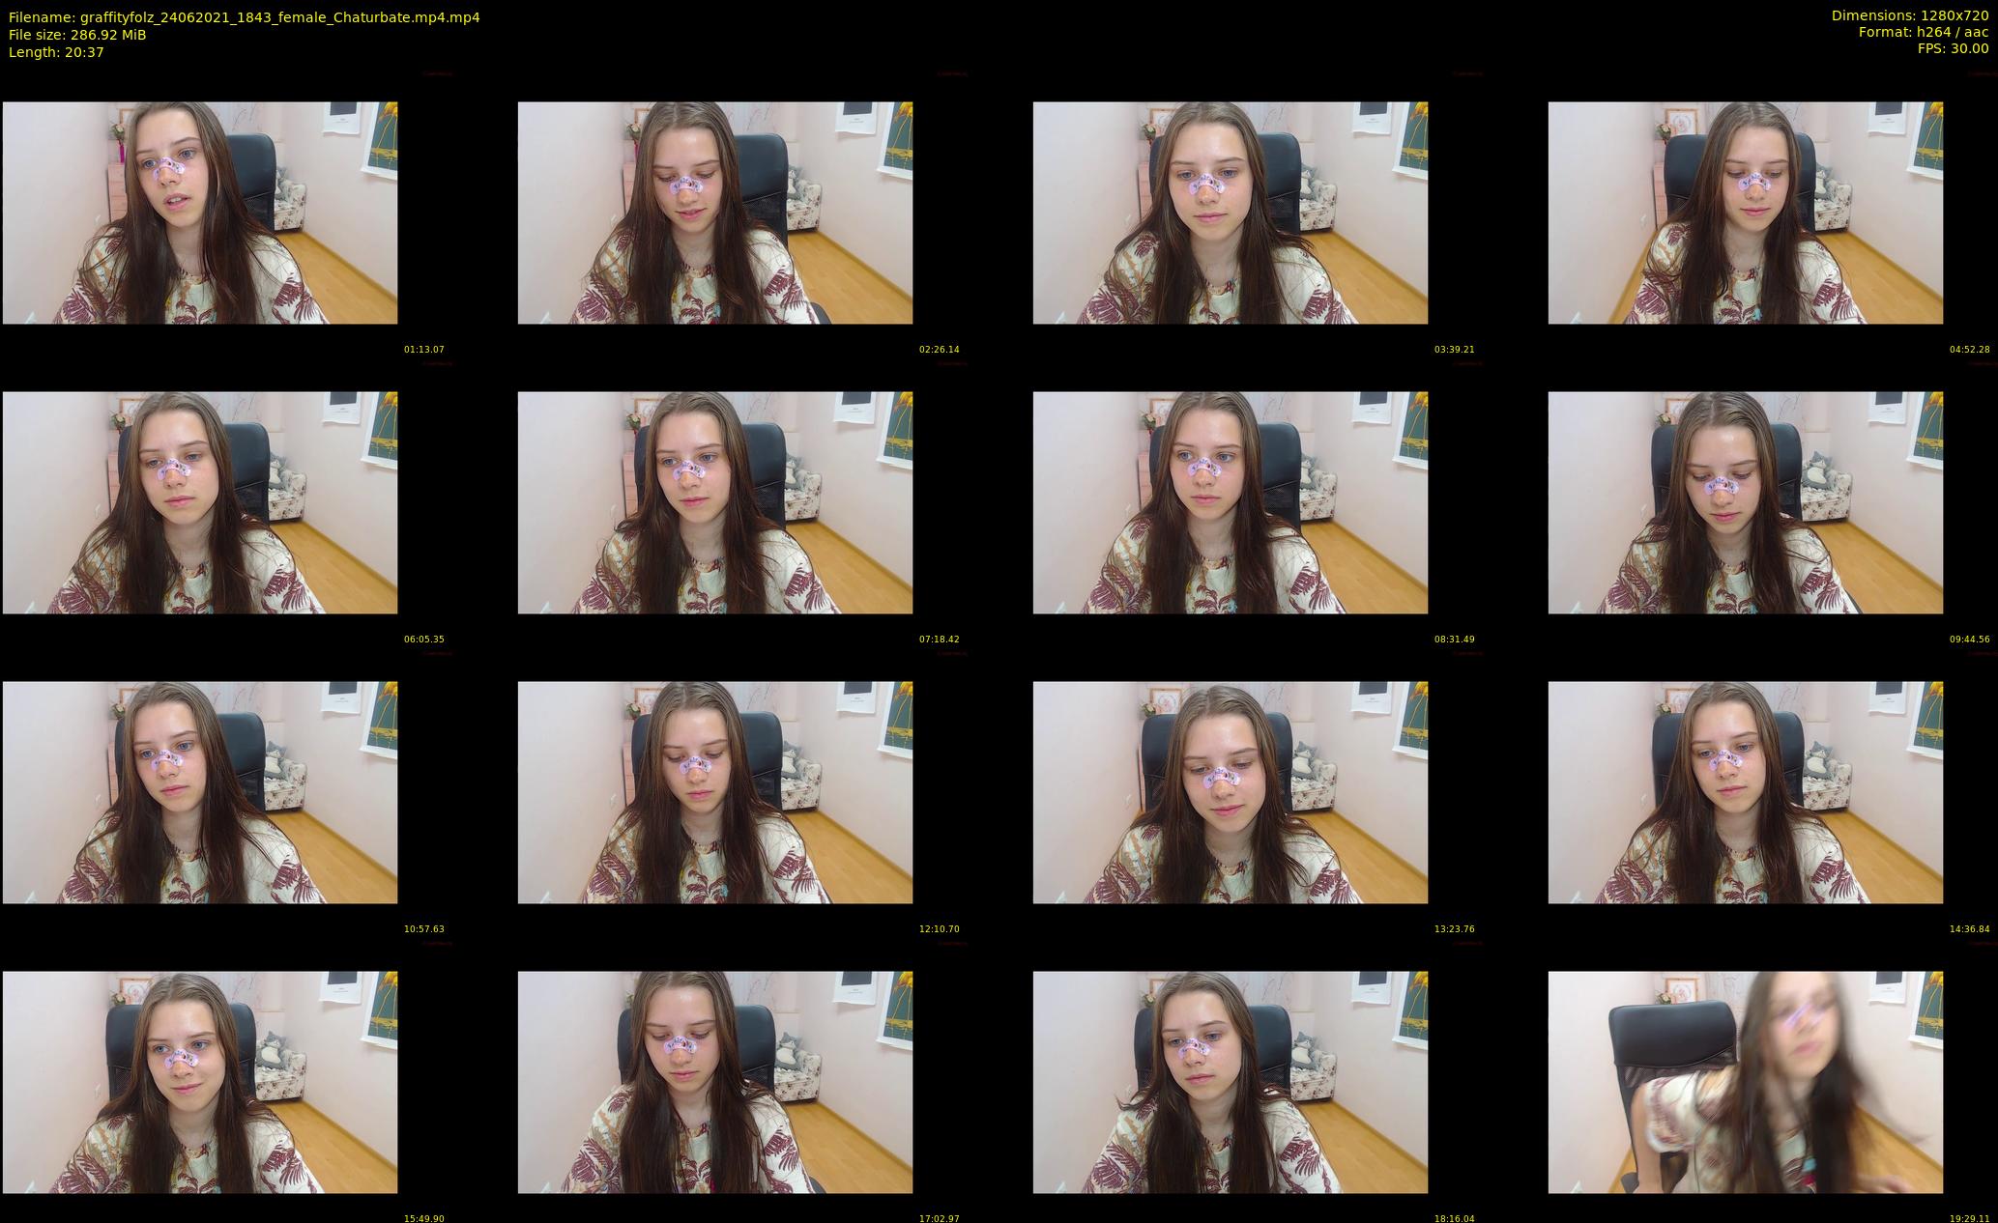The image size is (1998, 1223).
Task: Click the frame at 14:36.84
Action: click(x=1746, y=792)
